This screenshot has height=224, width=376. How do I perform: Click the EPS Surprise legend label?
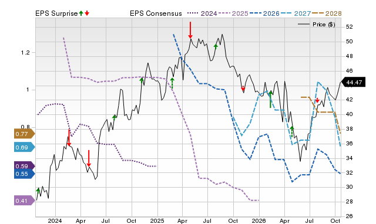(x=56, y=13)
